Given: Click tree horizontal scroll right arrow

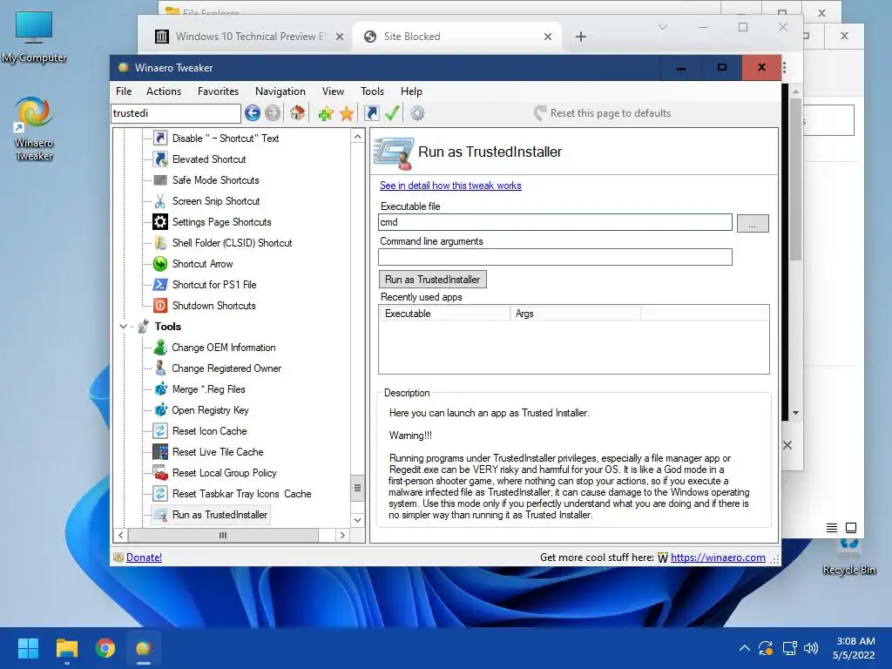Looking at the screenshot, I should pos(342,536).
